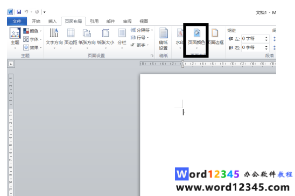Screen dimensions: 295x196
Task: Open theme 颜色 dropdown
Action: 32,31
